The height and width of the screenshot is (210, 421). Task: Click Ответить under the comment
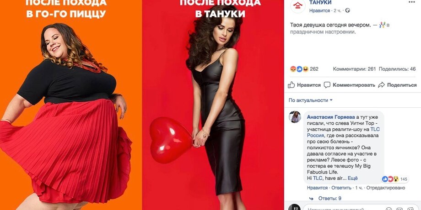tap(341, 188)
